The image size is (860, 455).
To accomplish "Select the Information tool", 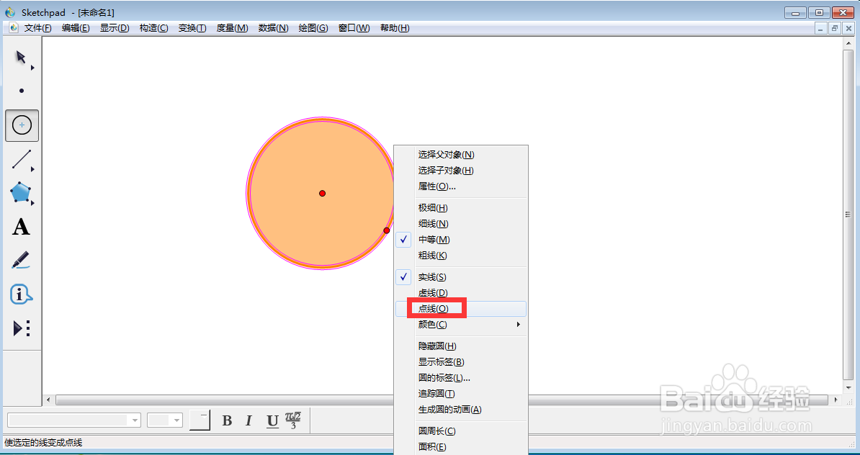I will tap(22, 295).
